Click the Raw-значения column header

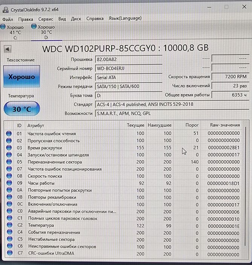(x=221, y=125)
